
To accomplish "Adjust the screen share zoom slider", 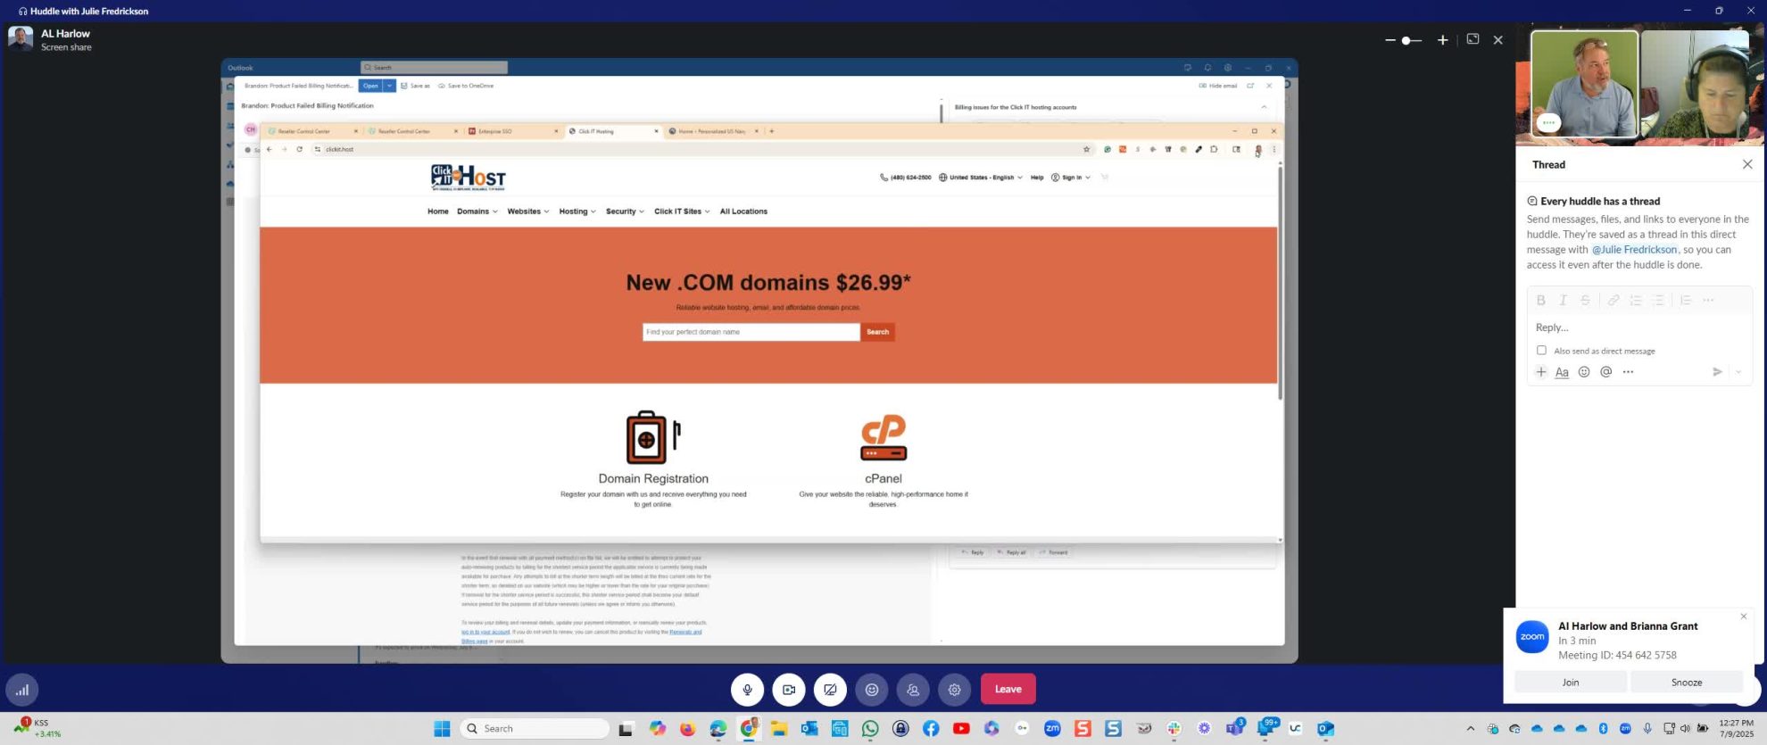I will click(1411, 40).
